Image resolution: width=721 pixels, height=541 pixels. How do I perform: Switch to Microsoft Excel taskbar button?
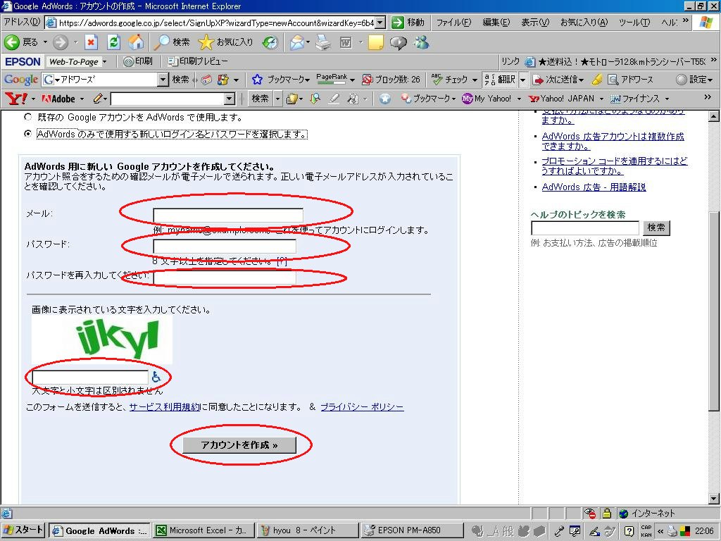coord(204,530)
